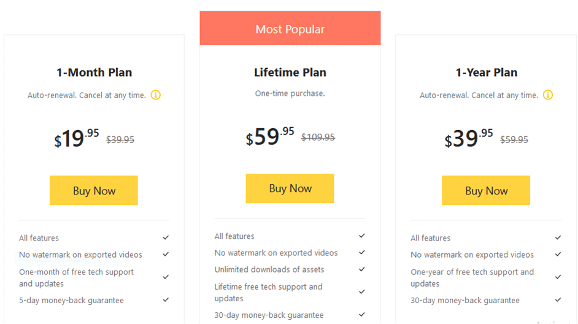Viewport: 578px width, 324px height.
Task: Click the $39.95 price of 1-Year Plan
Action: pos(469,138)
